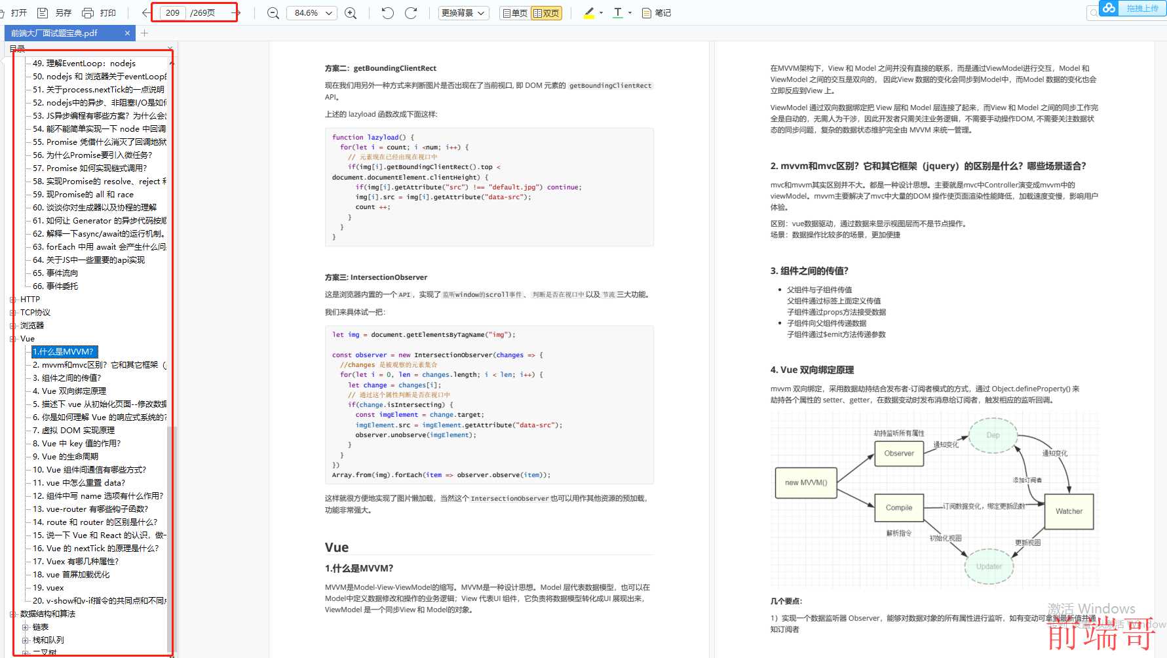Open outline item 2. mvvm和mvc区别

(x=100, y=365)
